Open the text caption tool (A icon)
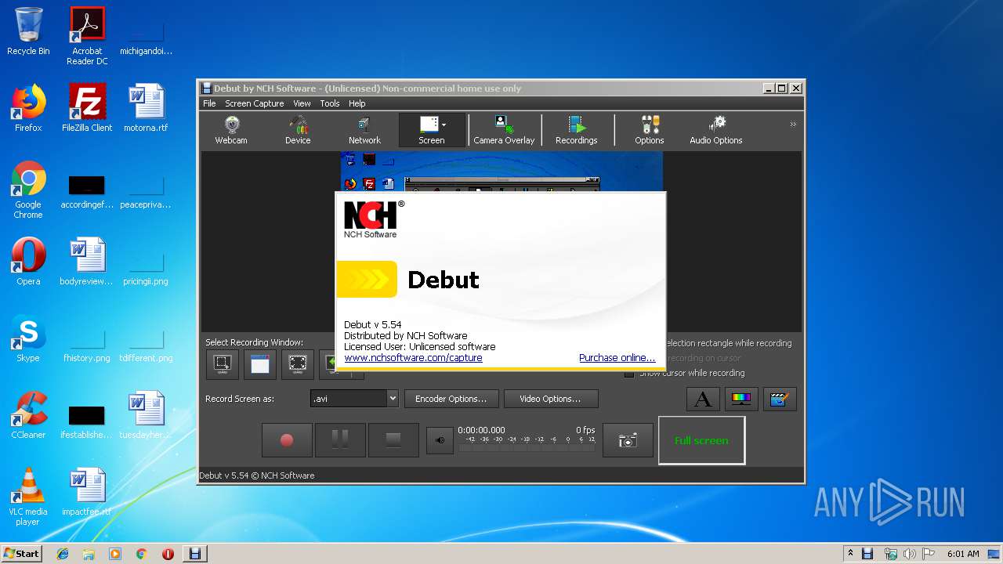Image resolution: width=1003 pixels, height=564 pixels. (x=703, y=399)
